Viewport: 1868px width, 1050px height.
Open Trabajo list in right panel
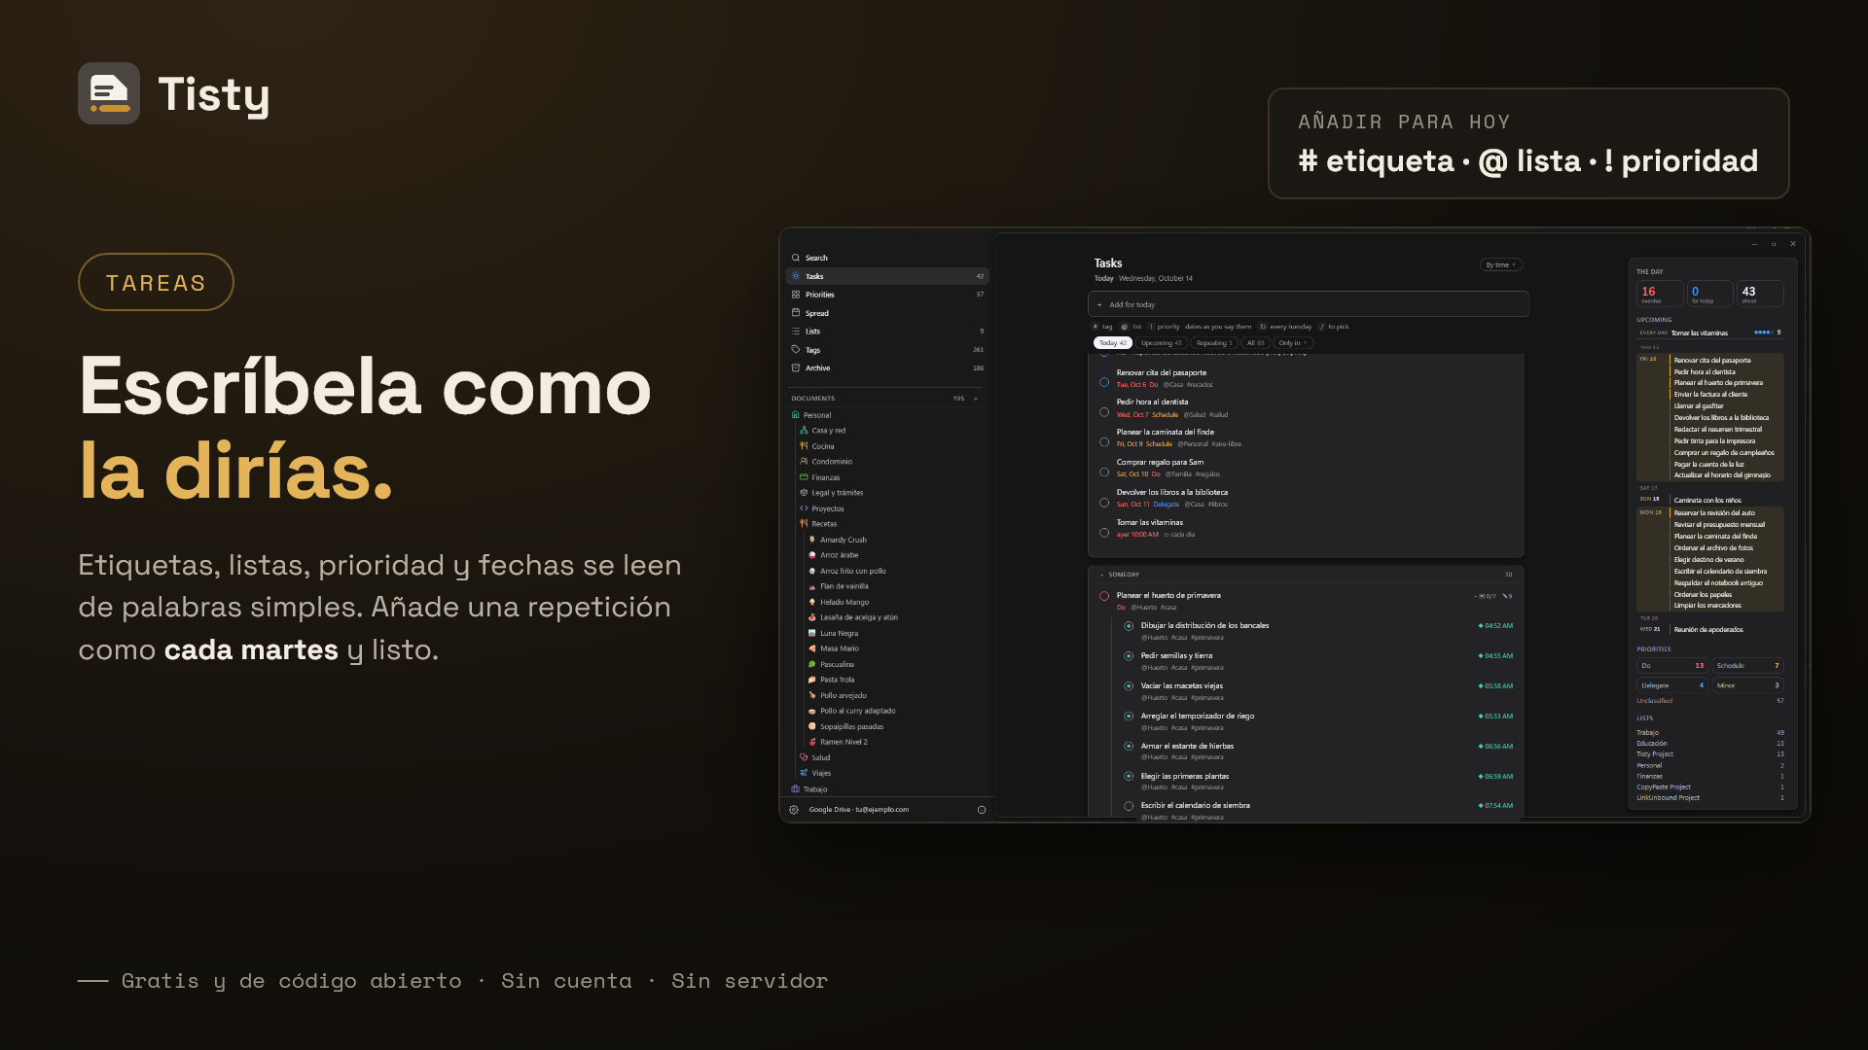[x=1710, y=733]
